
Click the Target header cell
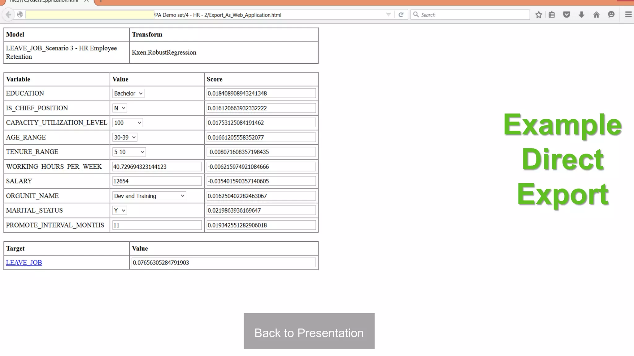point(67,248)
